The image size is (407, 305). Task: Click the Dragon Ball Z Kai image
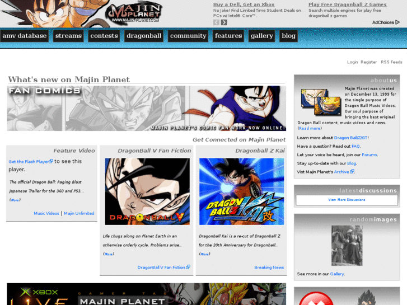[242, 191]
